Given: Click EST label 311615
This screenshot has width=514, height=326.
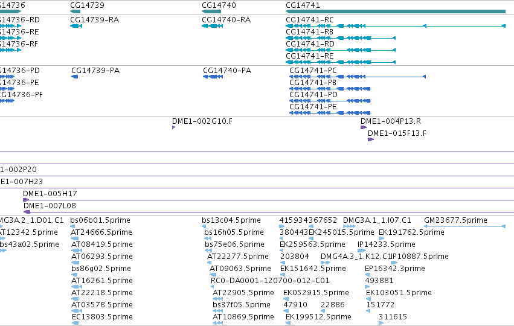Looking at the screenshot, I should point(393,317).
